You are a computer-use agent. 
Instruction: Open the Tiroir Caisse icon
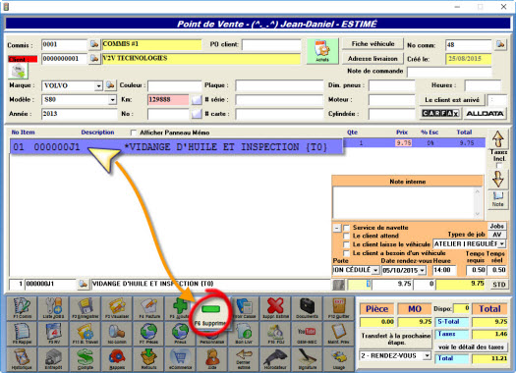click(x=245, y=308)
